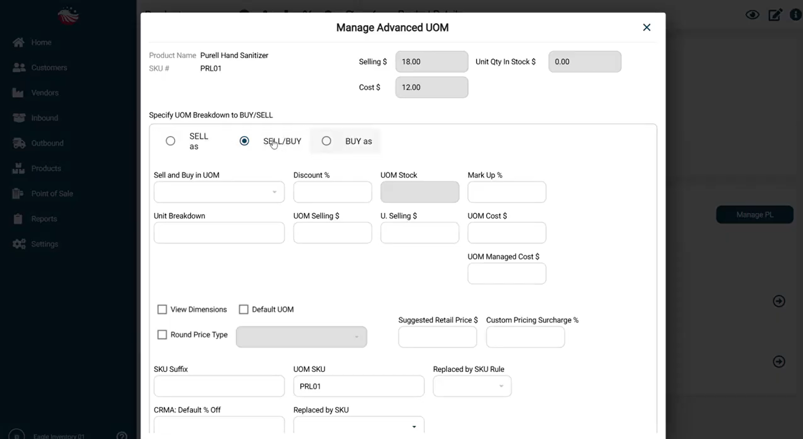Select the BUY as radio option
Image resolution: width=803 pixels, height=439 pixels.
327,141
